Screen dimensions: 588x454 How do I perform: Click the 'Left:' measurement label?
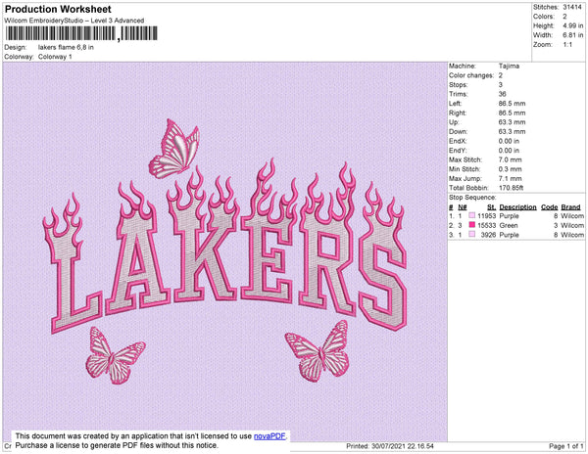click(x=456, y=104)
